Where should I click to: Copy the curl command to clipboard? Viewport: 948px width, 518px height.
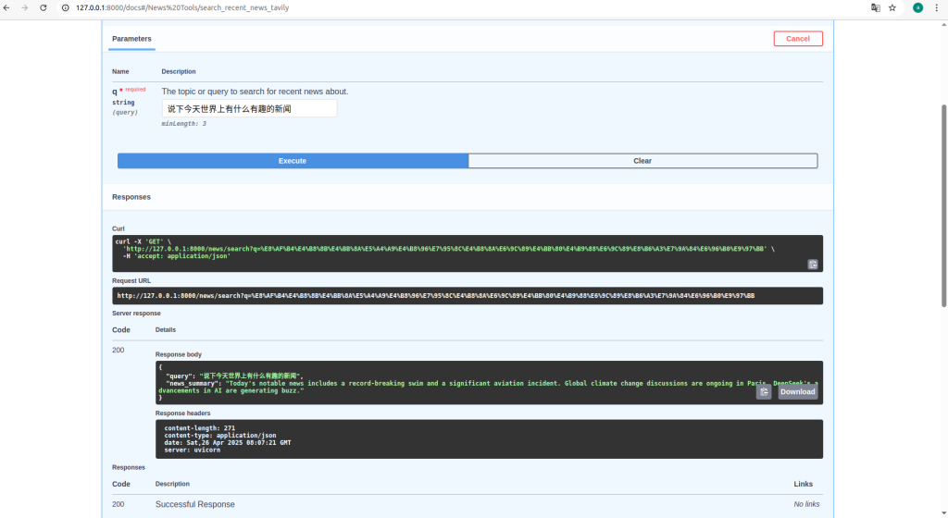813,265
